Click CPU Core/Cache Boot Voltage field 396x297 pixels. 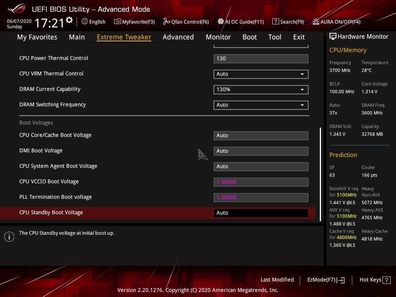[x=261, y=136]
